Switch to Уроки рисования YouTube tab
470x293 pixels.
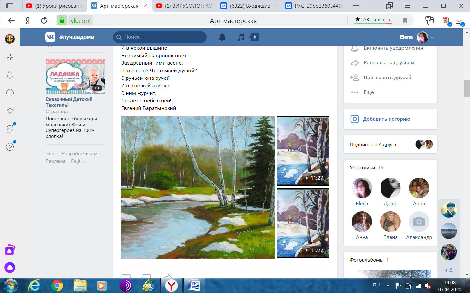click(x=55, y=6)
